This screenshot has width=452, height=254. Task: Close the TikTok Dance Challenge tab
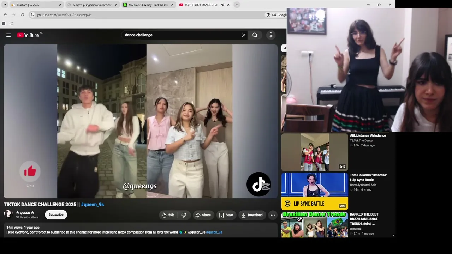click(x=228, y=5)
